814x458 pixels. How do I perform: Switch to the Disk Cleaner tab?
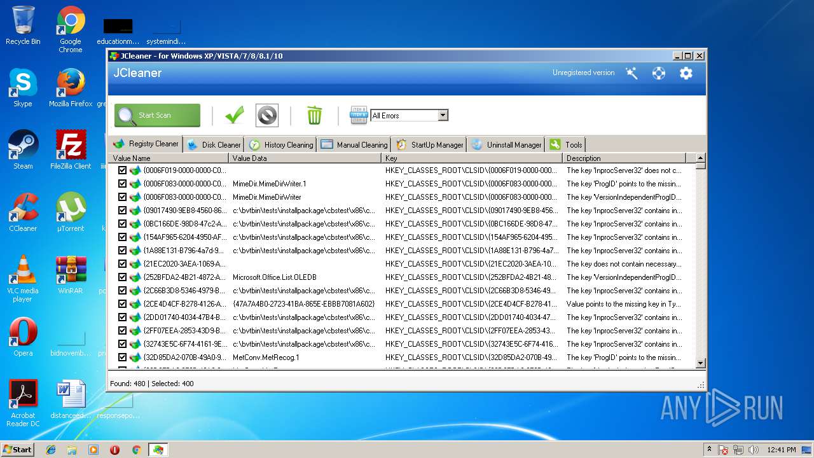(x=214, y=144)
